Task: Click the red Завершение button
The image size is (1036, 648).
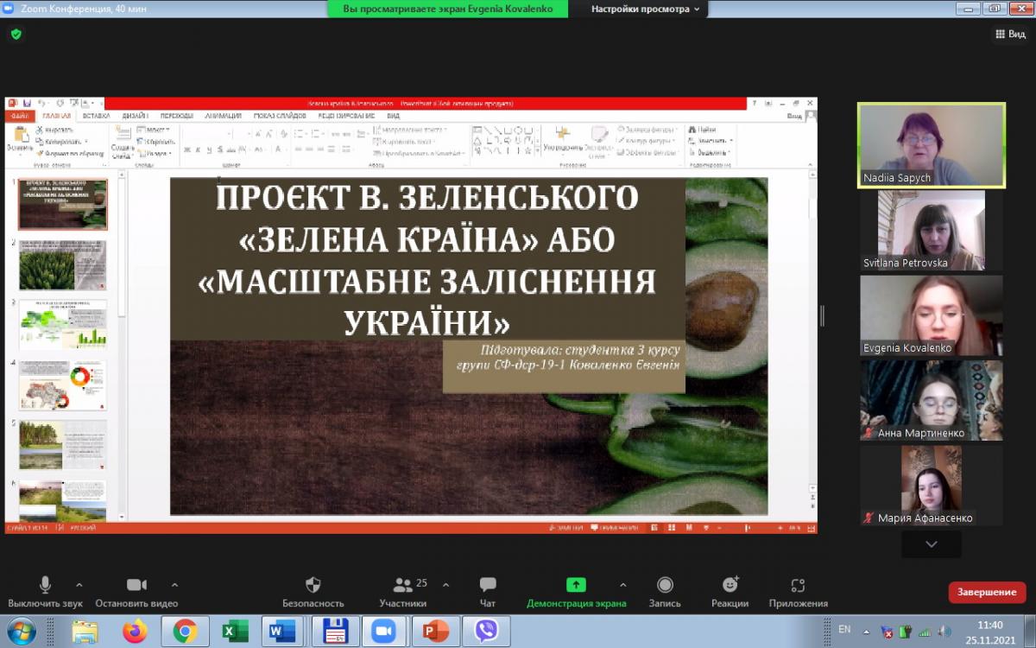Action: (986, 593)
